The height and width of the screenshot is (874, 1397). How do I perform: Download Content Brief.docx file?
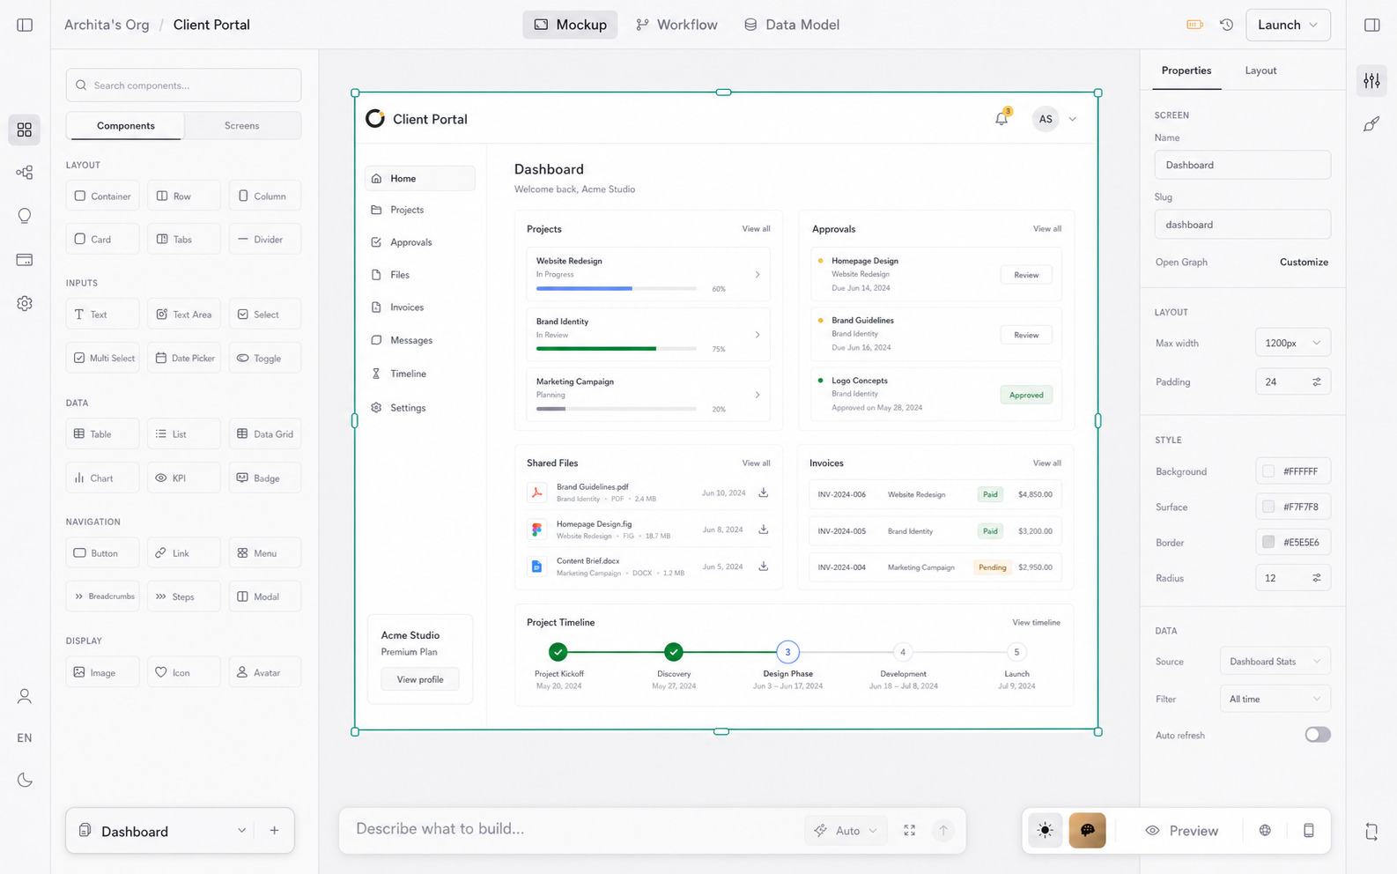pos(763,567)
